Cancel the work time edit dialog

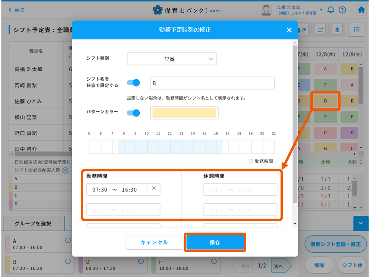(154, 242)
